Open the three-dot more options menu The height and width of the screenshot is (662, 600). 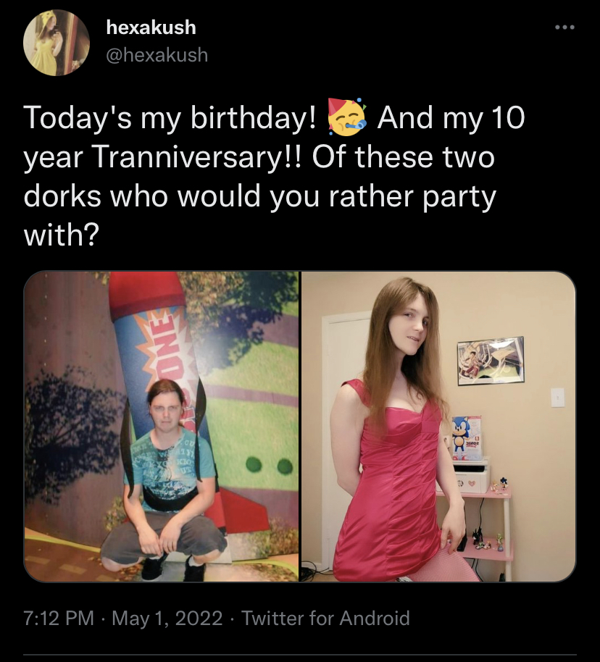point(564,28)
